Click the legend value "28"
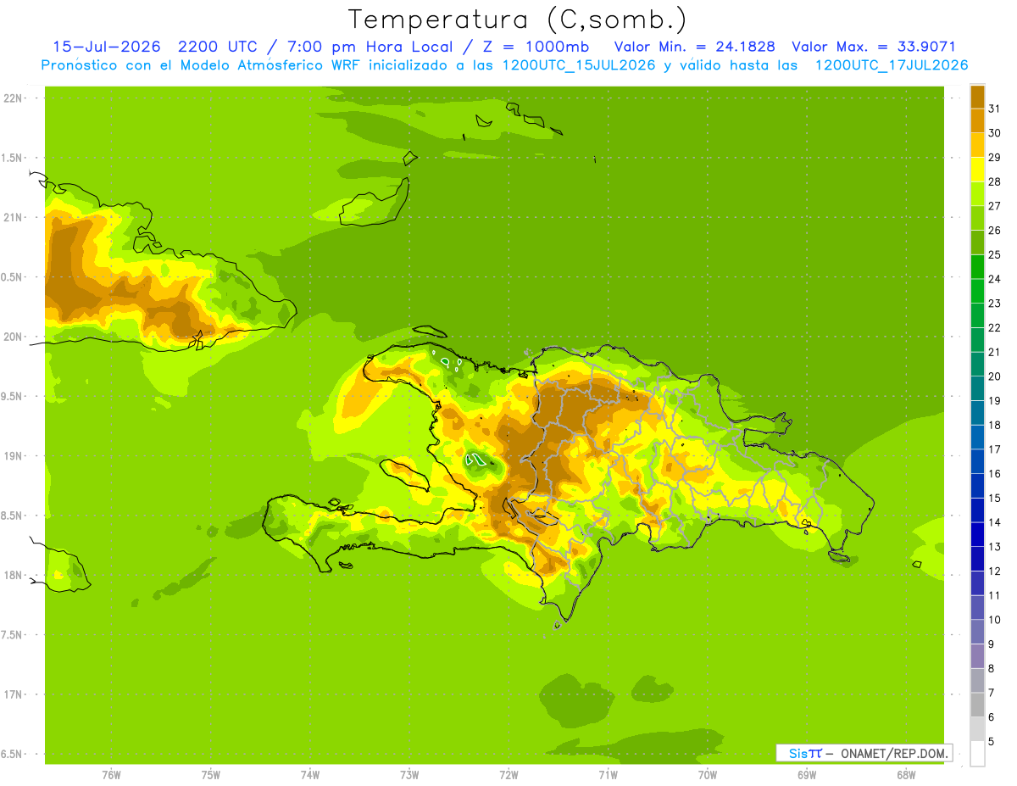 995,181
